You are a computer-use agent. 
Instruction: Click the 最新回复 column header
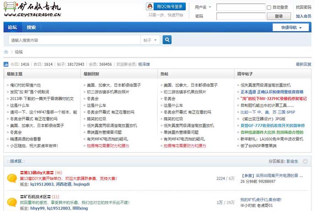point(91,74)
